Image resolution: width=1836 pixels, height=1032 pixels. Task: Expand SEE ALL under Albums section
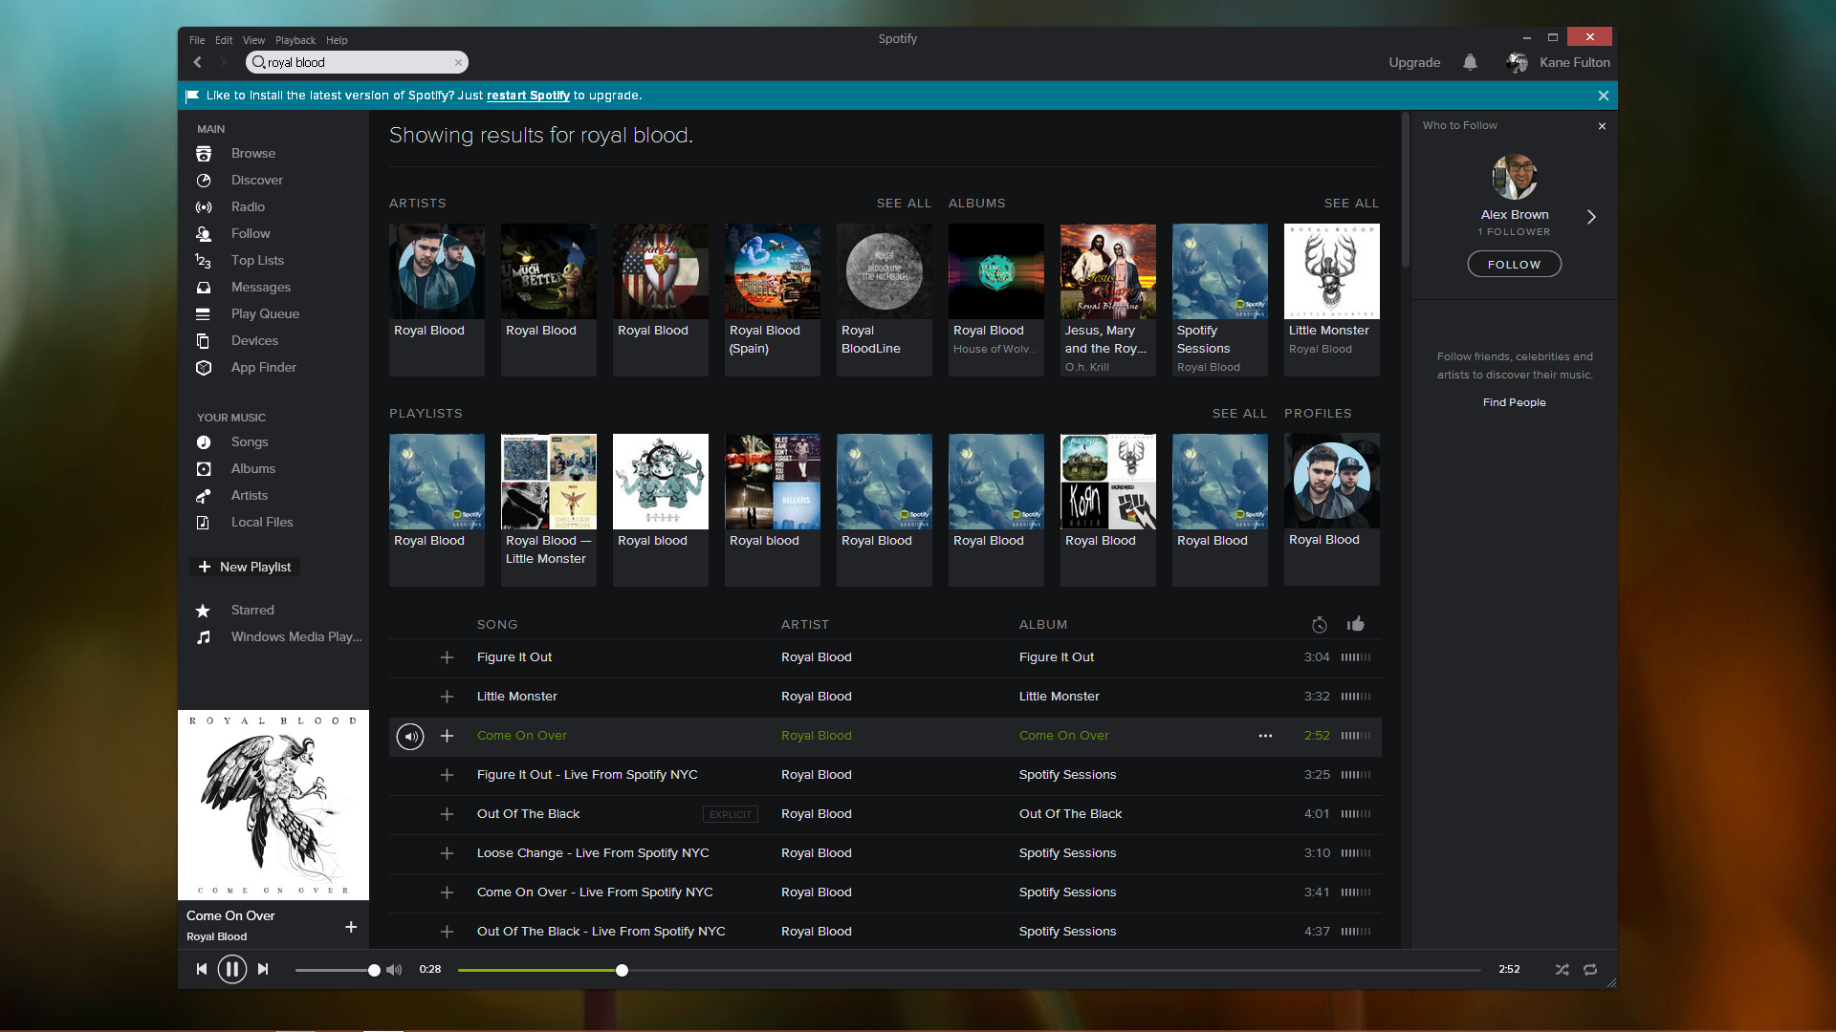pyautogui.click(x=1352, y=203)
